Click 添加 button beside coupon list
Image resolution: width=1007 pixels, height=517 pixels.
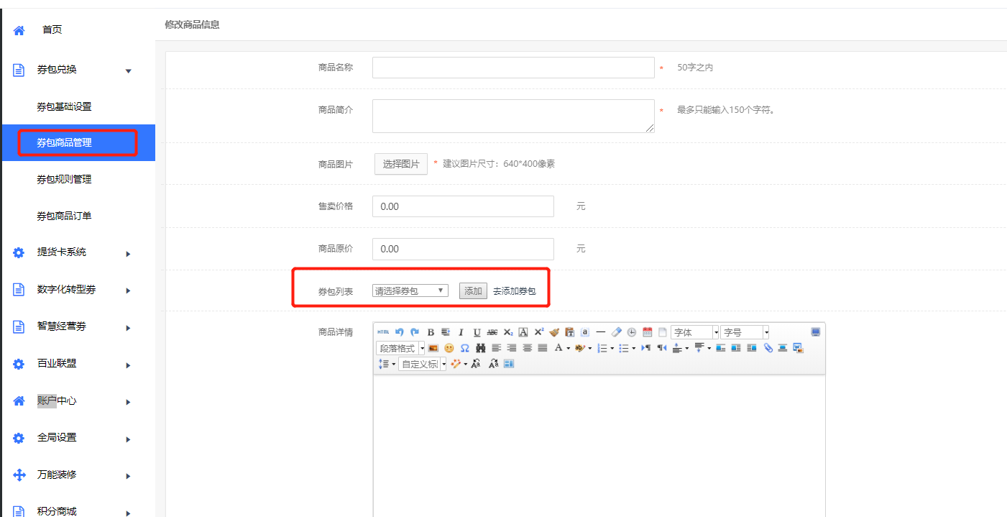pyautogui.click(x=473, y=291)
